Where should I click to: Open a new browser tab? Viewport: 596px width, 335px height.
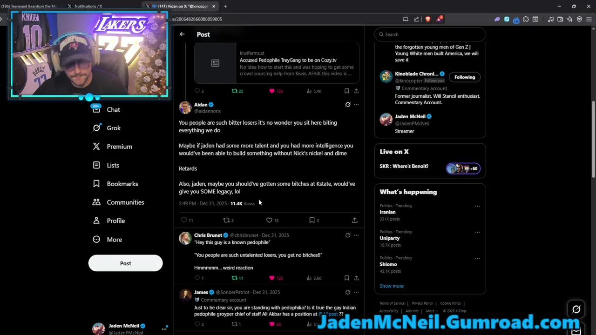coord(225,7)
